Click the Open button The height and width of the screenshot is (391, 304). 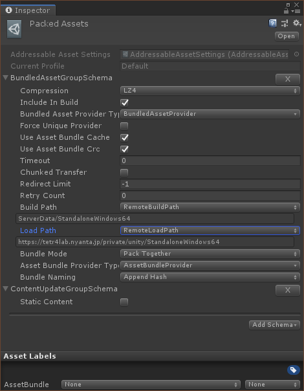[x=287, y=36]
